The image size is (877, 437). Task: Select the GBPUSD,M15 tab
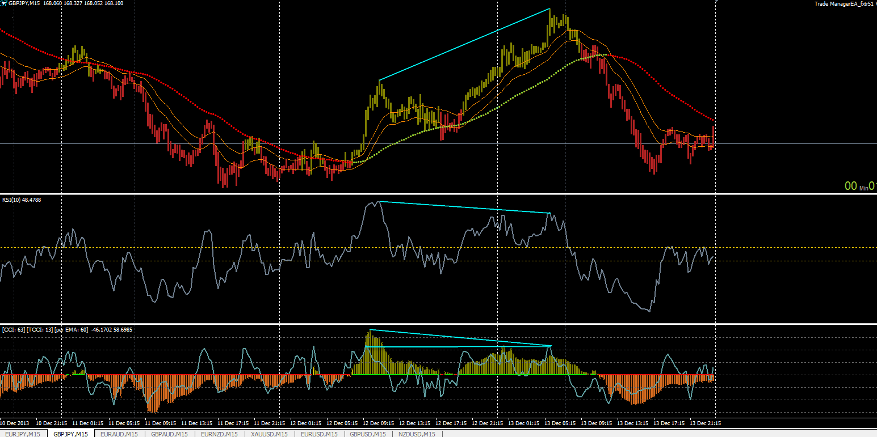coord(368,434)
